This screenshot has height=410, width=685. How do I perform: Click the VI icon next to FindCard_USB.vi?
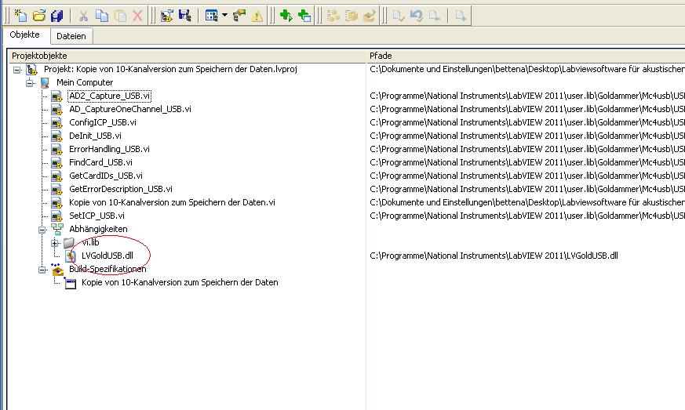tap(56, 163)
